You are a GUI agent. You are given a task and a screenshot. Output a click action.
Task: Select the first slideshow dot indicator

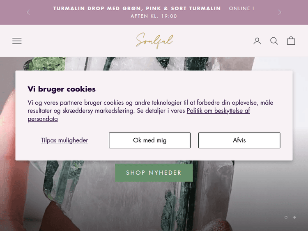(286, 217)
